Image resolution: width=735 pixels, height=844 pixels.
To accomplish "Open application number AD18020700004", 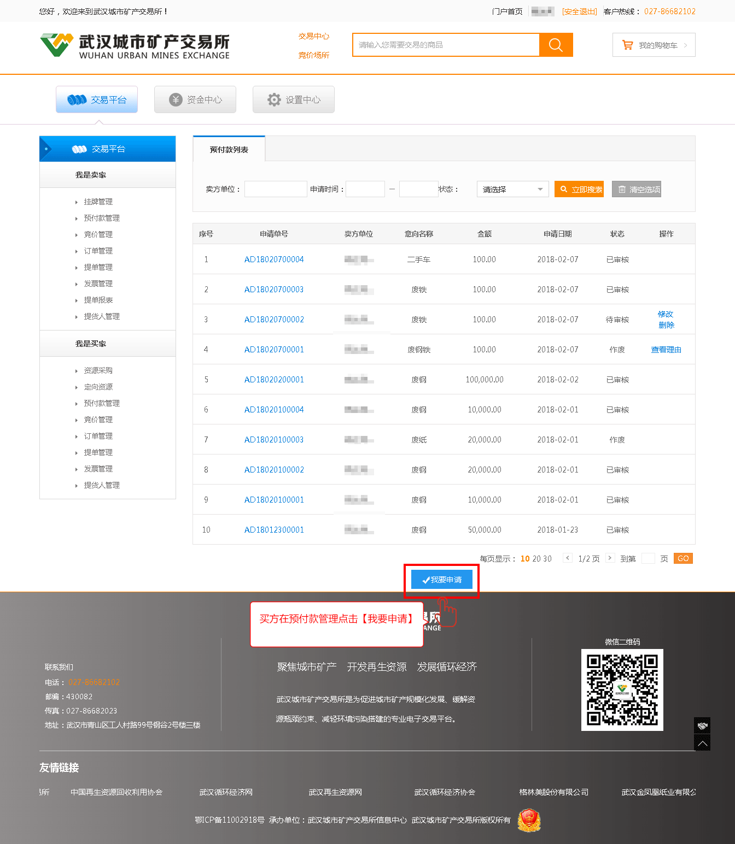I will [x=274, y=259].
